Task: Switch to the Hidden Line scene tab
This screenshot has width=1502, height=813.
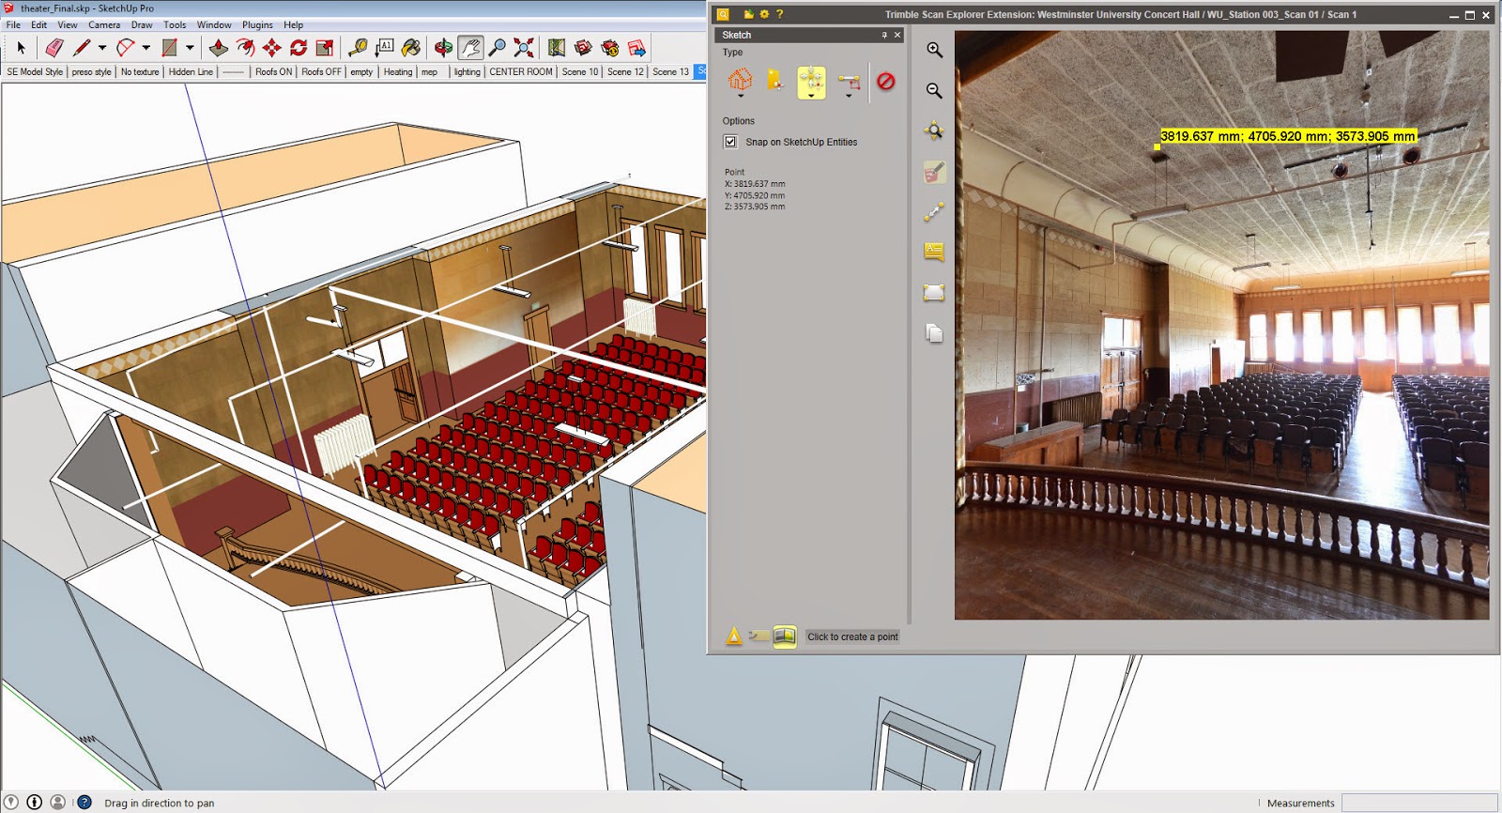Action: 191,72
